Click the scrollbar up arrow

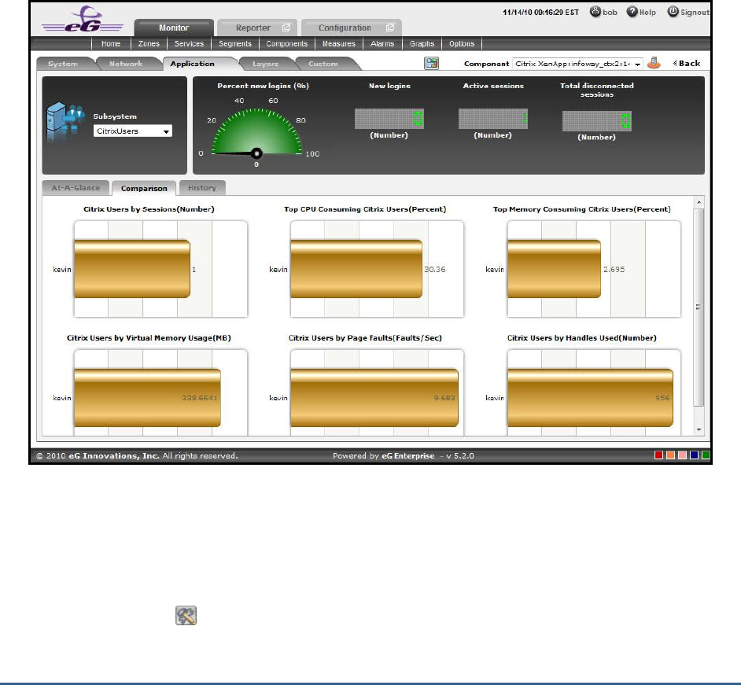(699, 202)
